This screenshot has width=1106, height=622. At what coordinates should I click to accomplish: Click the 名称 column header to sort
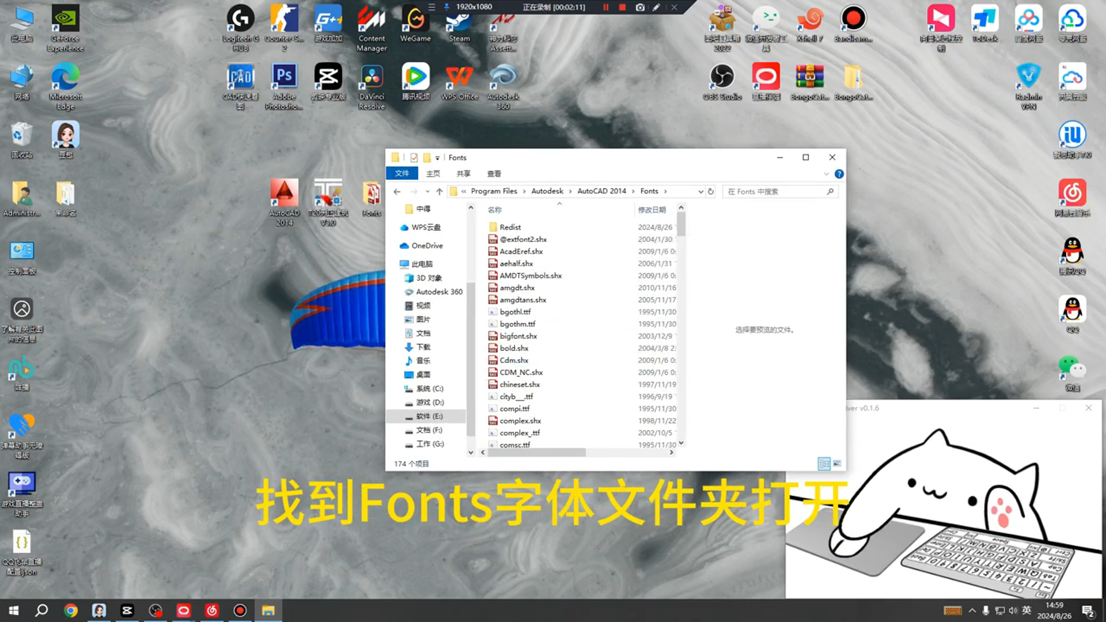(x=495, y=210)
